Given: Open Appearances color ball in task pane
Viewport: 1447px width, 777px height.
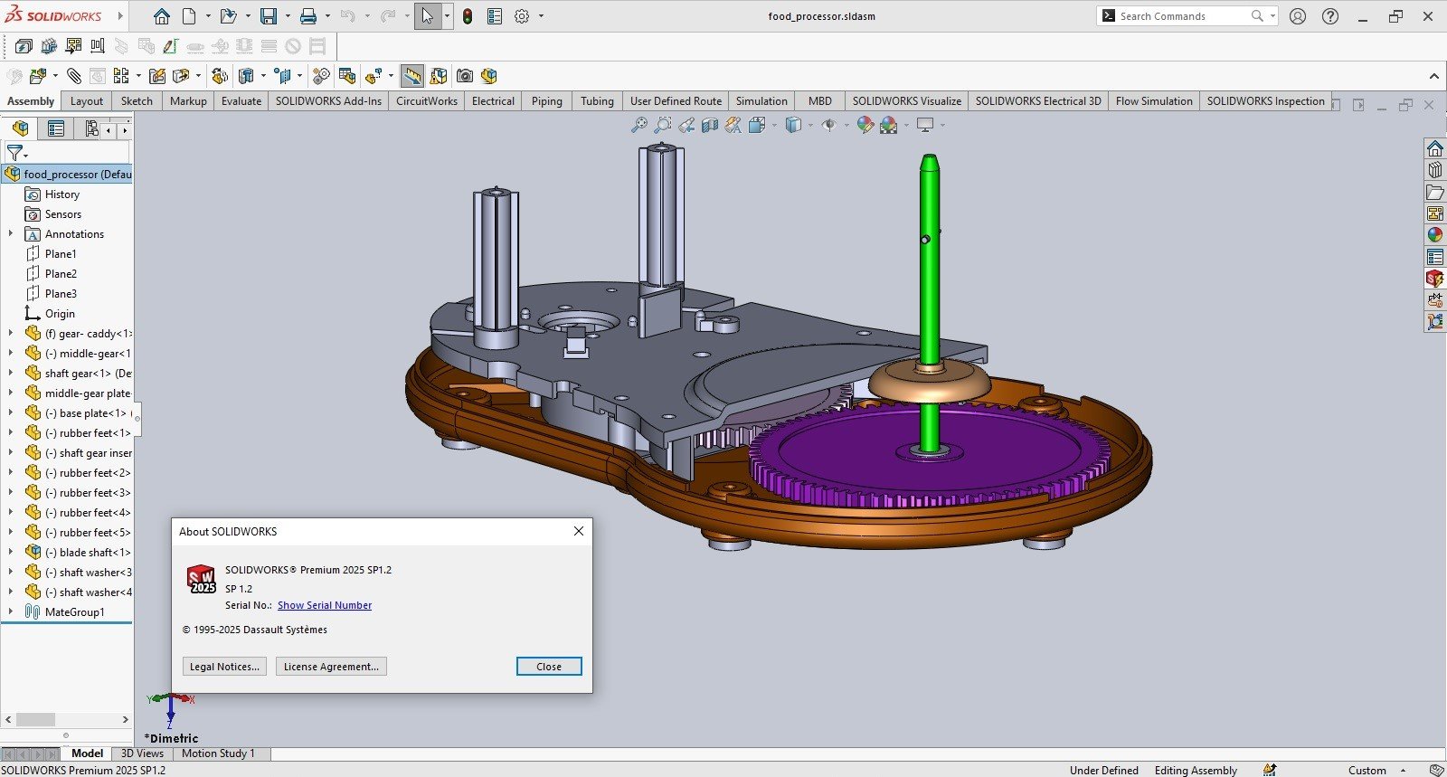Looking at the screenshot, I should pos(1435,235).
